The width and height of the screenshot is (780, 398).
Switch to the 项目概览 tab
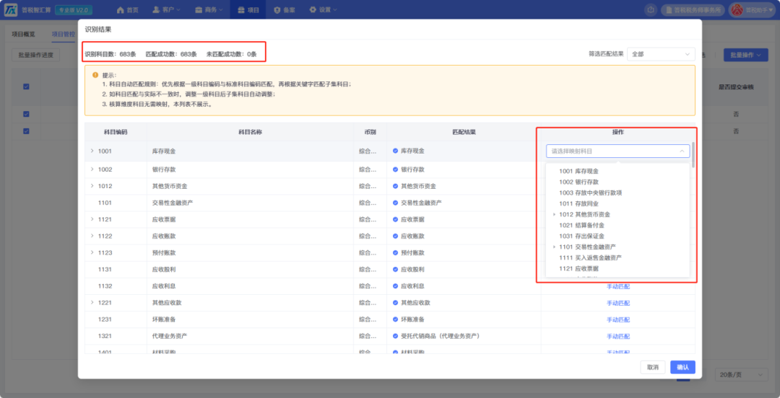tap(23, 35)
